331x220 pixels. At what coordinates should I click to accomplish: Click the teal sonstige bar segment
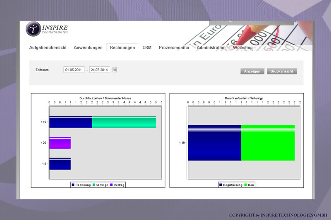[x=124, y=122]
